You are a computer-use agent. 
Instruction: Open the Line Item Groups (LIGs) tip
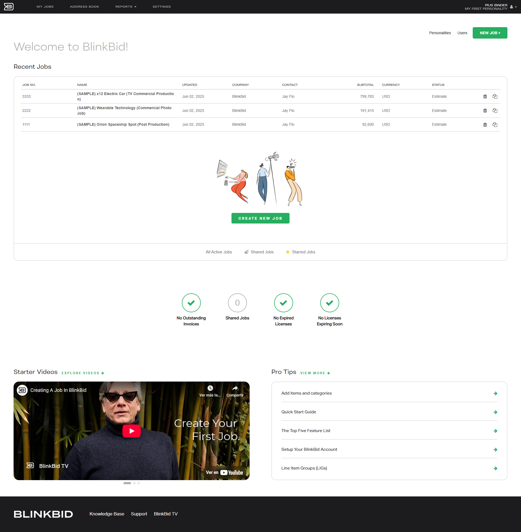pos(304,468)
